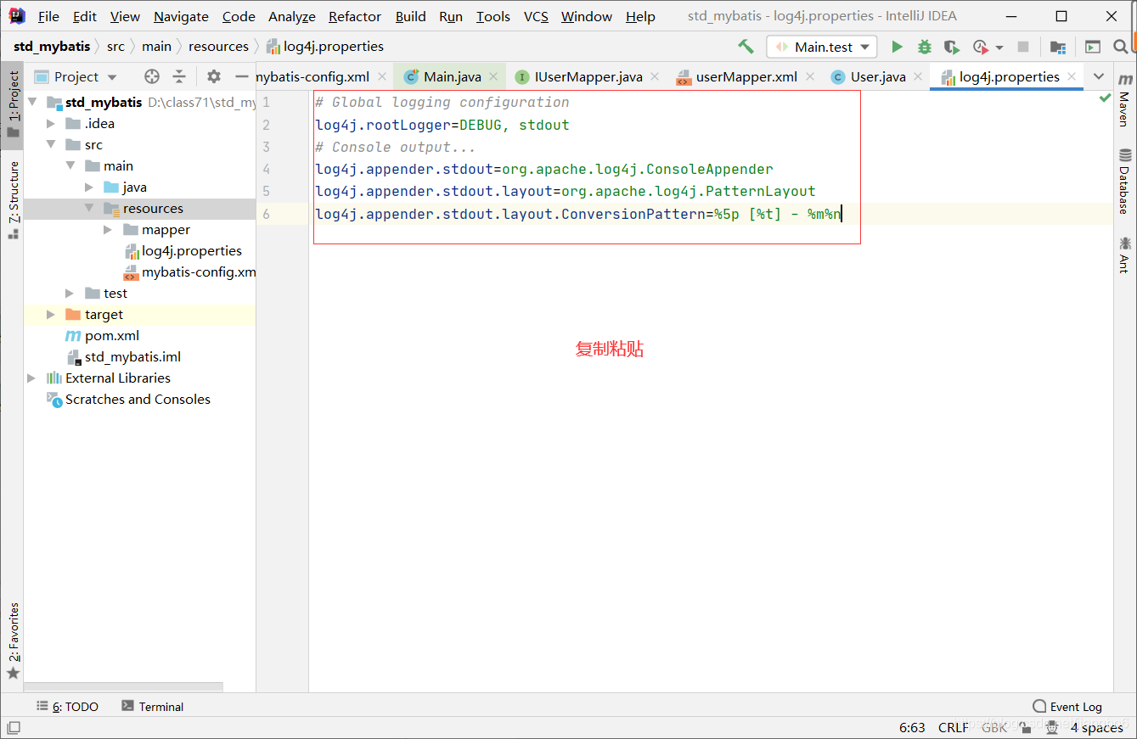Close the userMapper.xml tab
The width and height of the screenshot is (1137, 739).
(x=809, y=76)
